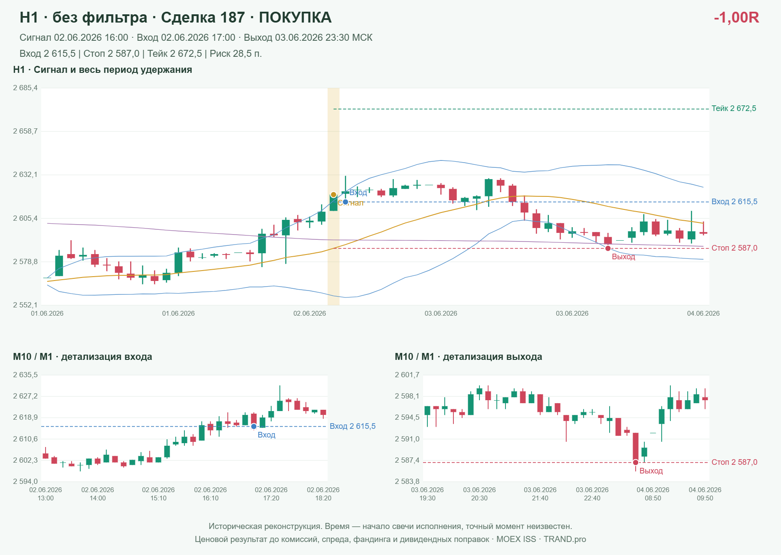
Task: Click the 'Историческая реконструкция' footer note
Action: coord(390,526)
